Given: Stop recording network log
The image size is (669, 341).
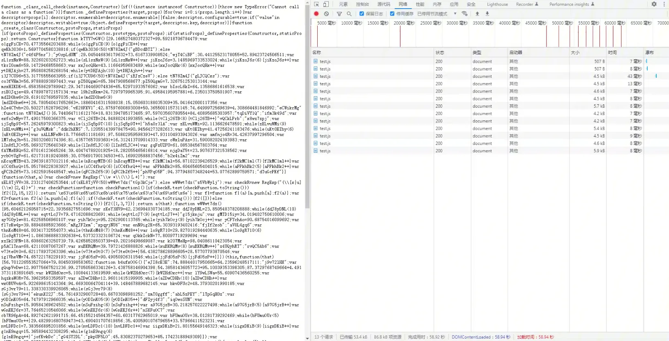Looking at the screenshot, I should click(316, 14).
